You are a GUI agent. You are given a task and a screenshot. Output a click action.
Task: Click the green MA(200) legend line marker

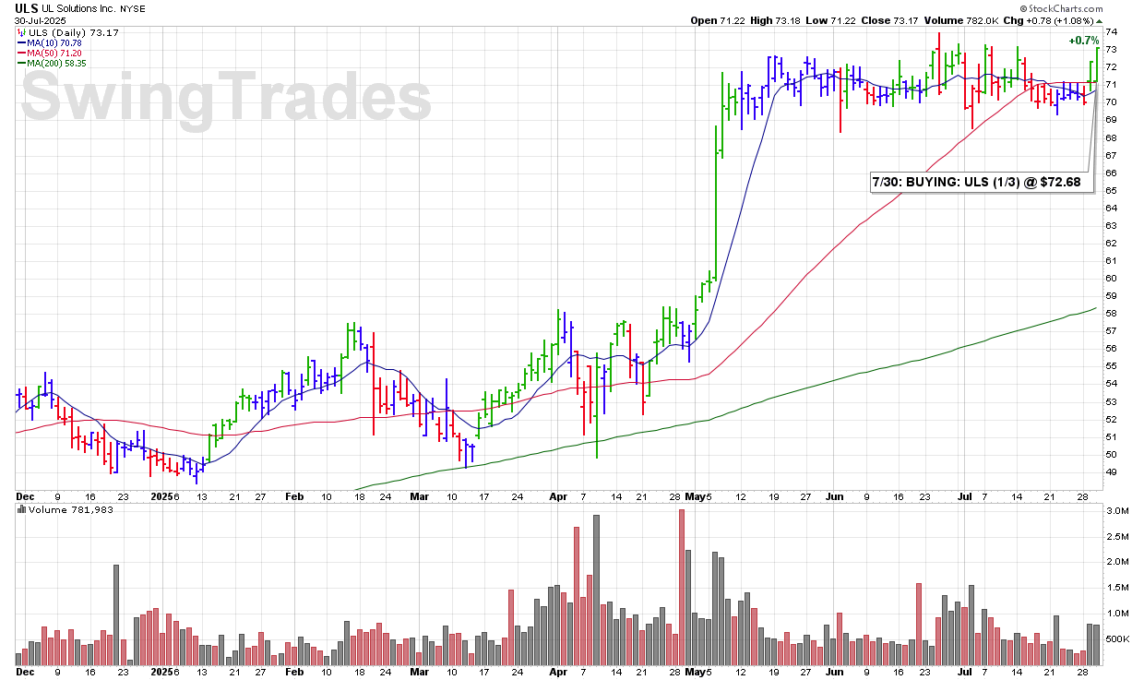pos(20,63)
